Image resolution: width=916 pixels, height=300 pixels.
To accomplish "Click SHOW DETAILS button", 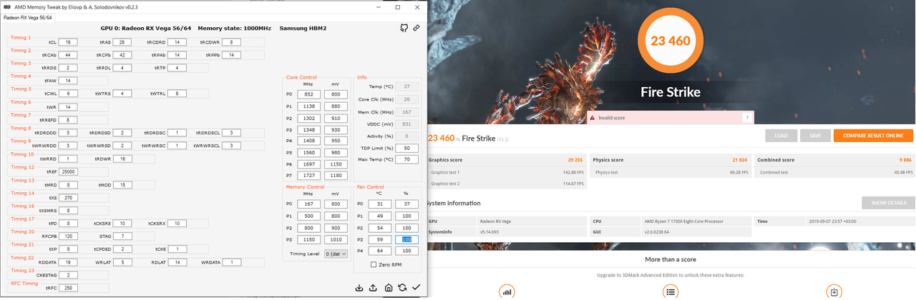I will point(888,203).
